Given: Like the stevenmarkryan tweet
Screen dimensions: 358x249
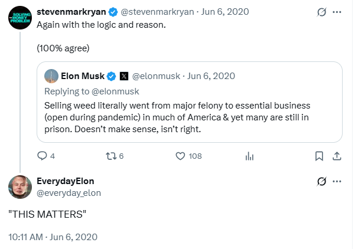Looking at the screenshot, I should [181, 156].
